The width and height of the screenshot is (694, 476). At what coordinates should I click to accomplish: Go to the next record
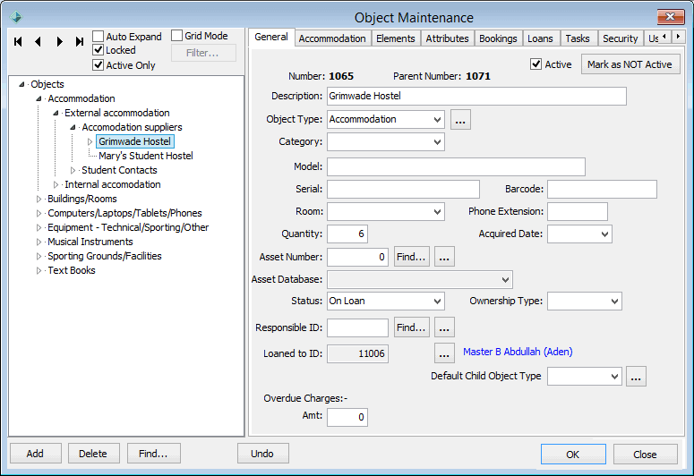[x=59, y=41]
